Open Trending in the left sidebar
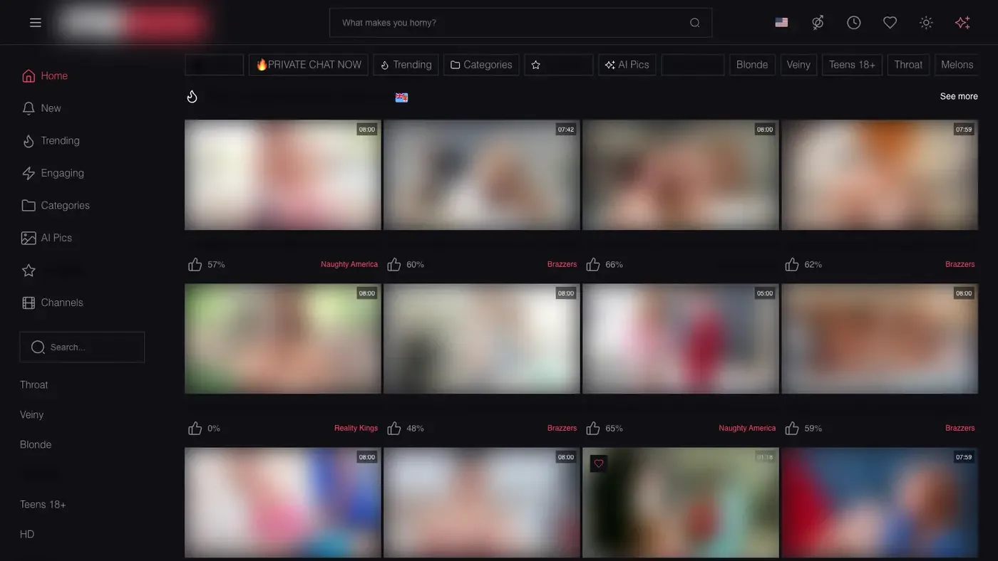Image resolution: width=998 pixels, height=561 pixels. click(x=51, y=141)
